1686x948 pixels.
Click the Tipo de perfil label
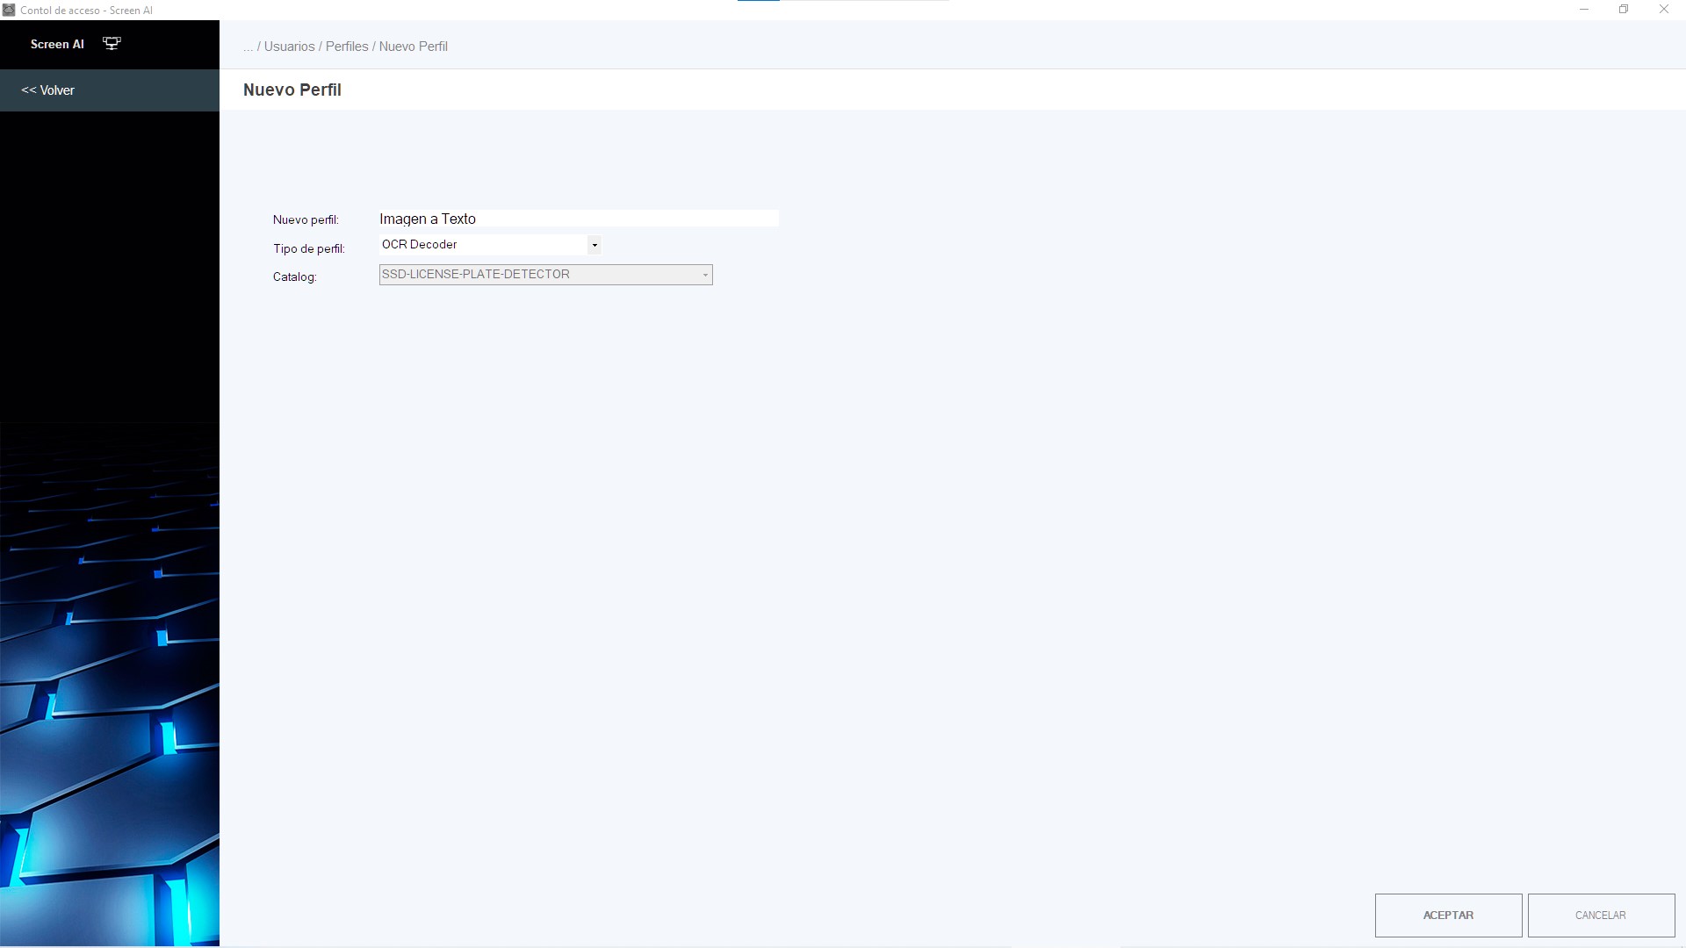[x=308, y=248]
